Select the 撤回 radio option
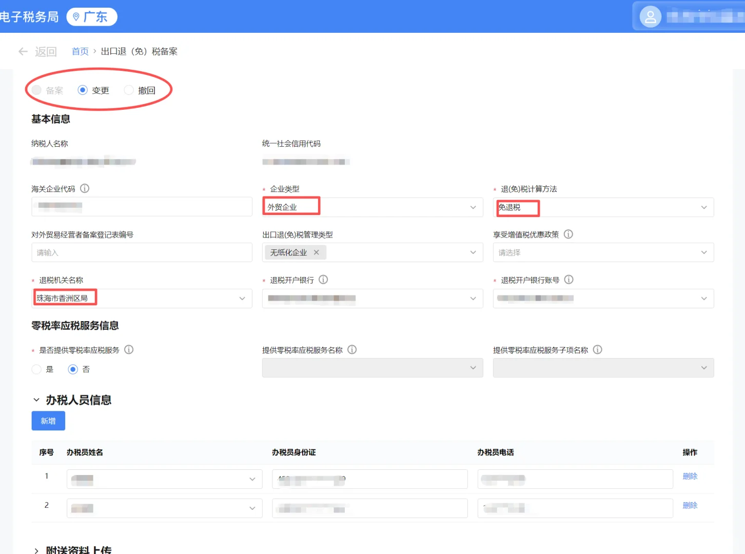 129,90
